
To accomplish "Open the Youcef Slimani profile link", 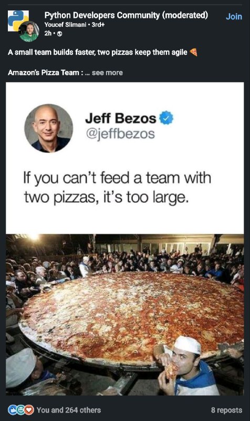I will [x=65, y=25].
